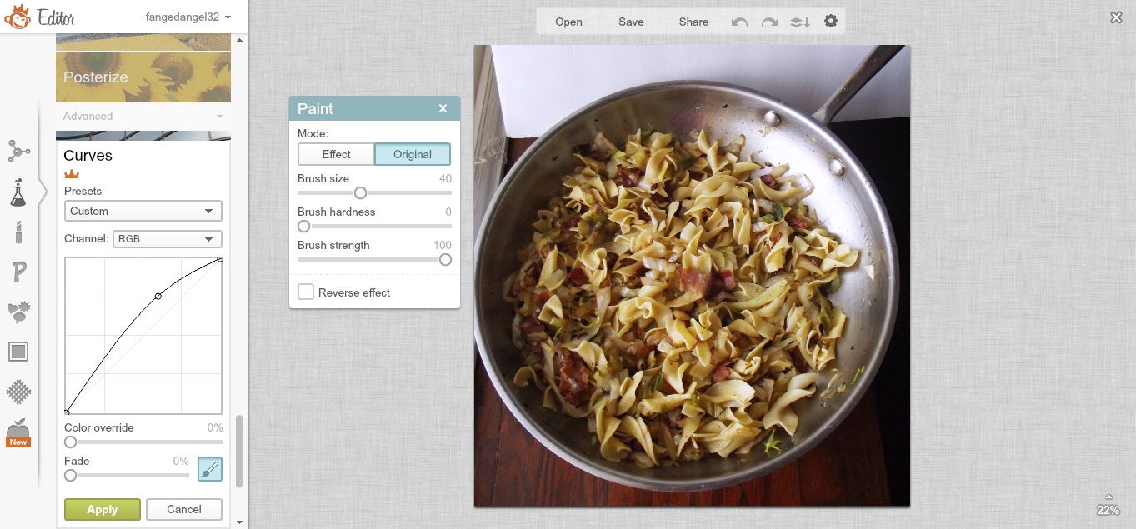Click the middle control point on the curve
This screenshot has width=1136, height=529.
tap(158, 296)
